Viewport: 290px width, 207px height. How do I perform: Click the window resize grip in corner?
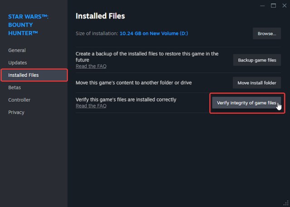(x=286, y=204)
